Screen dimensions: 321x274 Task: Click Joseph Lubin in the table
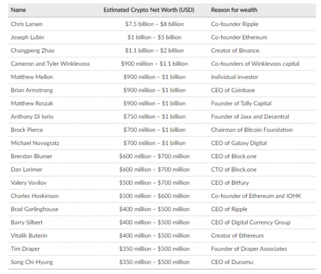coord(27,37)
